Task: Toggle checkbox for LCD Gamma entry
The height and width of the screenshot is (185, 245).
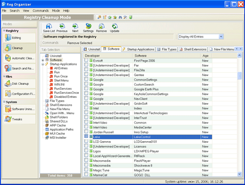Action: tap(86, 141)
